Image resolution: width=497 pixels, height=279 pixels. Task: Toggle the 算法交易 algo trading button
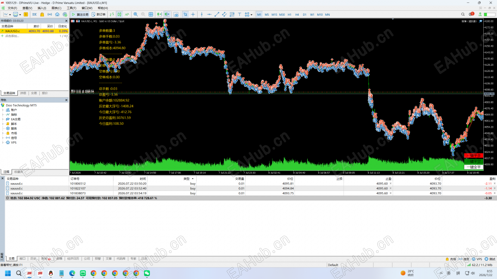[x=80, y=14]
